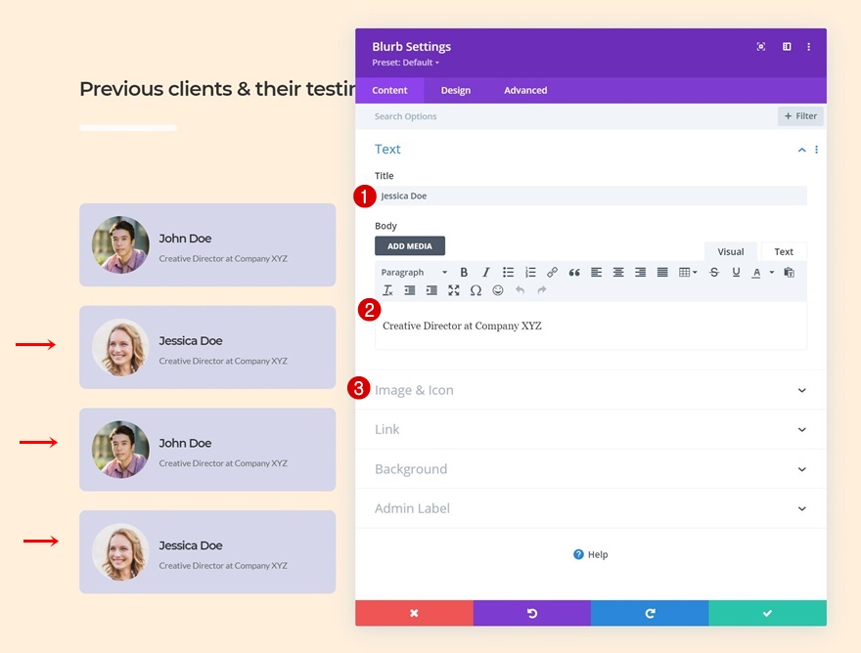
Task: Expand the Admin Label section
Action: tap(591, 508)
